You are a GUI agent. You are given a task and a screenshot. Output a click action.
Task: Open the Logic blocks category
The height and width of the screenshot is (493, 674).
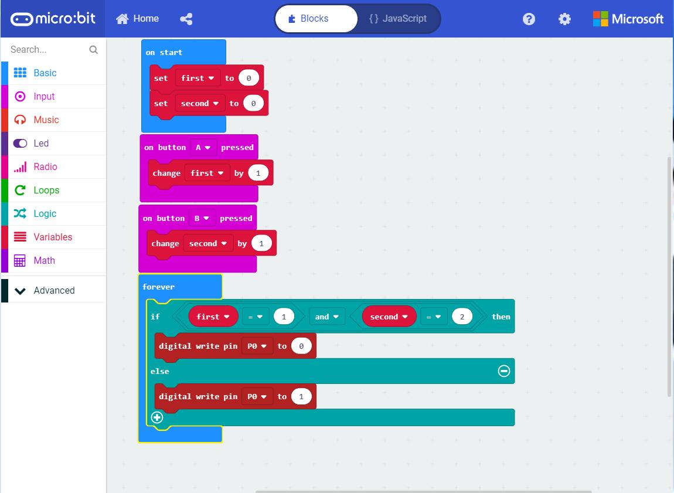click(44, 213)
